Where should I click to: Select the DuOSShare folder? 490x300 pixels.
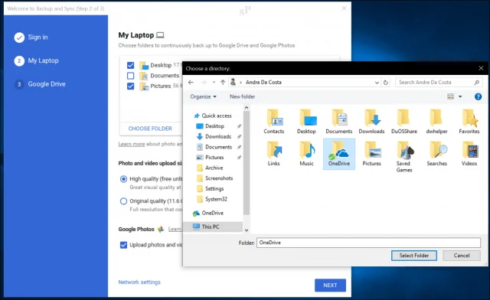pos(404,121)
